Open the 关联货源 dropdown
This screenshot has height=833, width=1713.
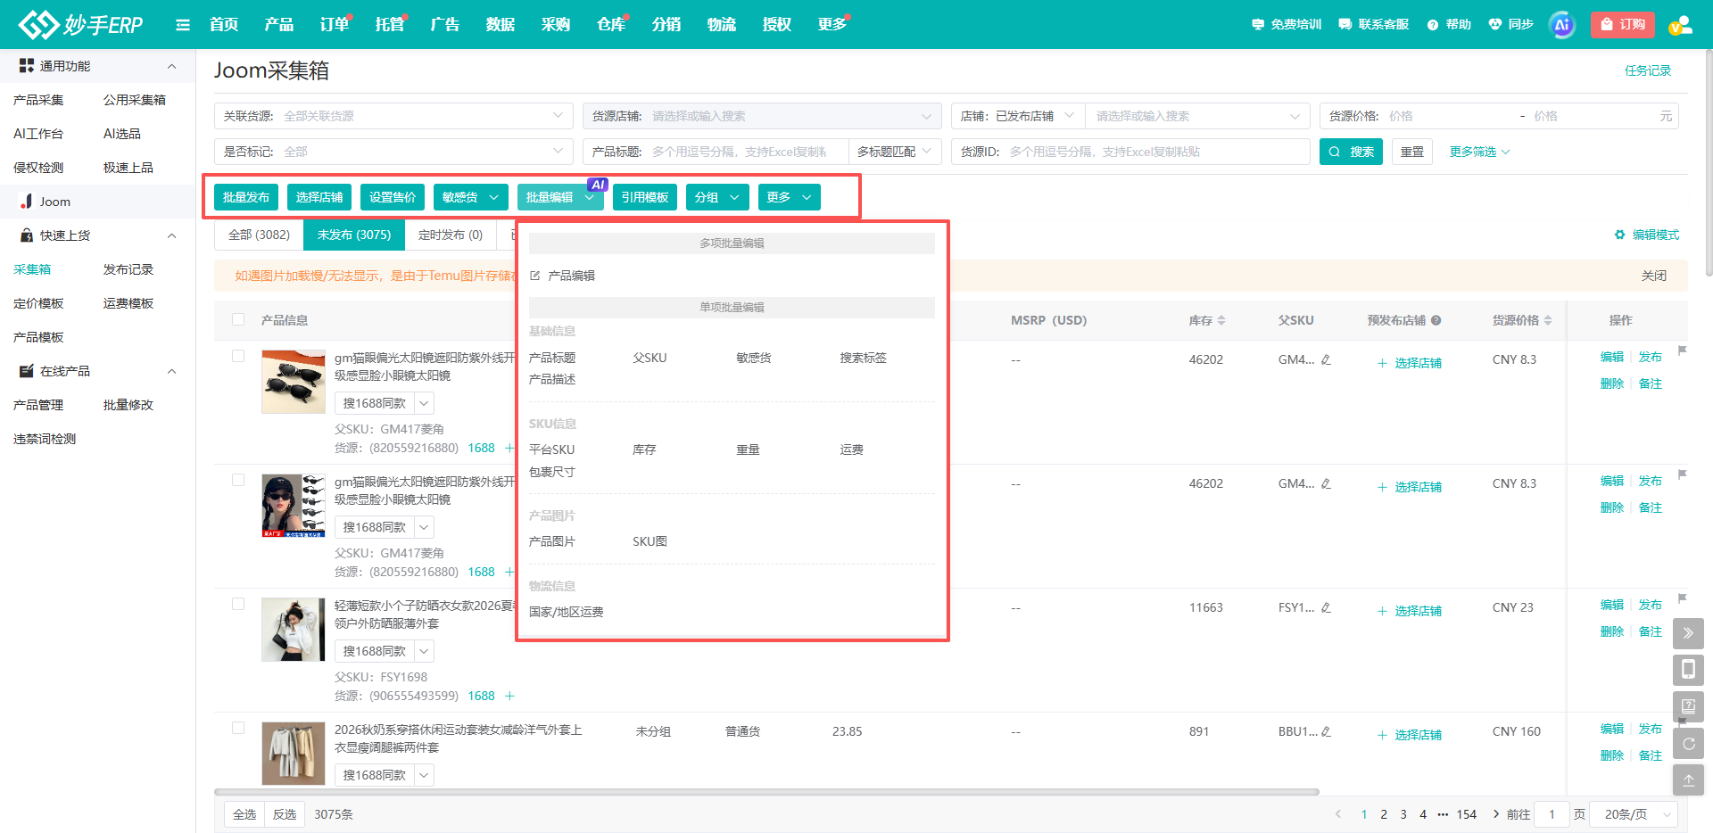click(393, 116)
